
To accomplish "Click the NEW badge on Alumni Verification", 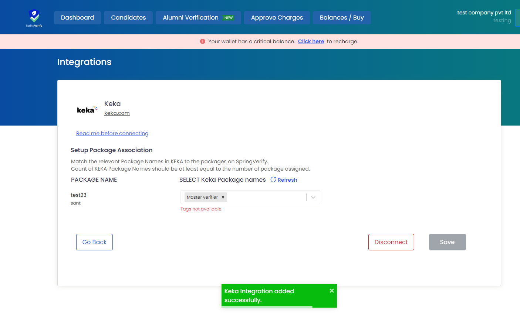I will click(x=229, y=18).
